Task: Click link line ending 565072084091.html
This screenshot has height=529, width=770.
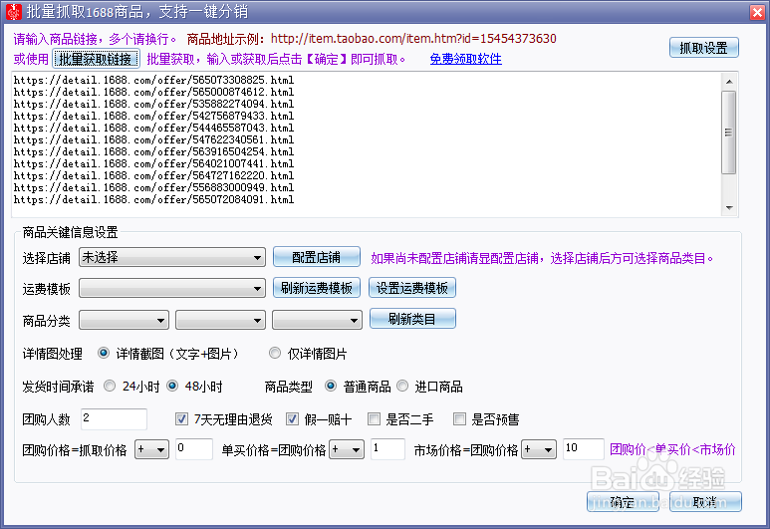Action: click(153, 199)
